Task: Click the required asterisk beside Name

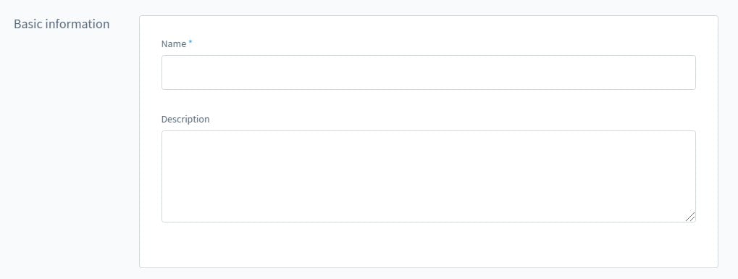Action: pyautogui.click(x=190, y=43)
